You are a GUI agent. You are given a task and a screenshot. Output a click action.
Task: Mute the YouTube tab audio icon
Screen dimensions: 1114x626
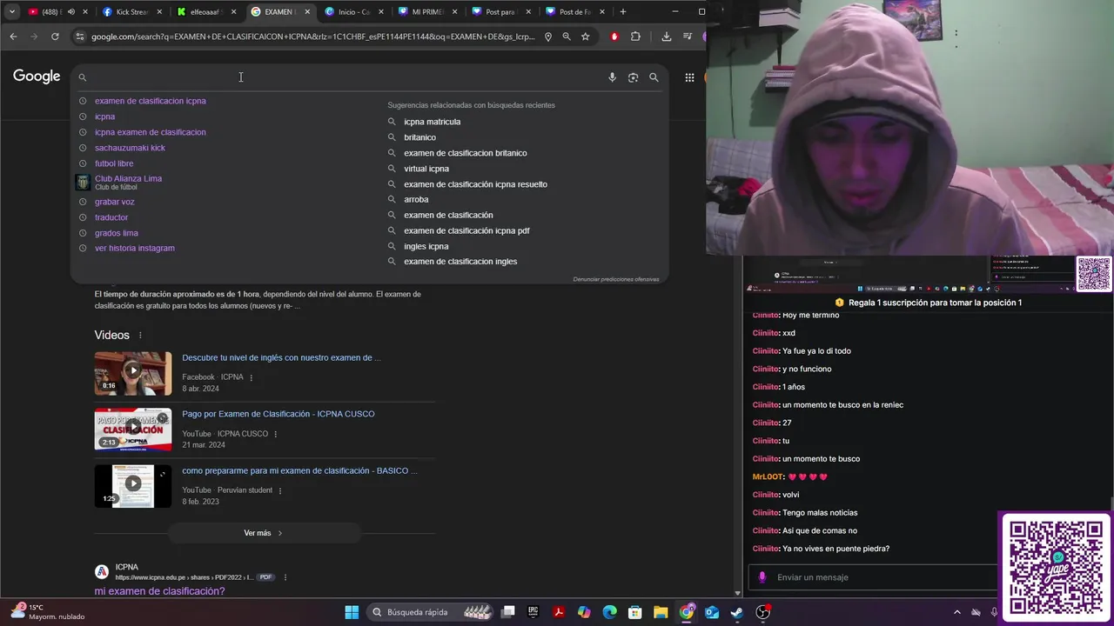click(71, 12)
